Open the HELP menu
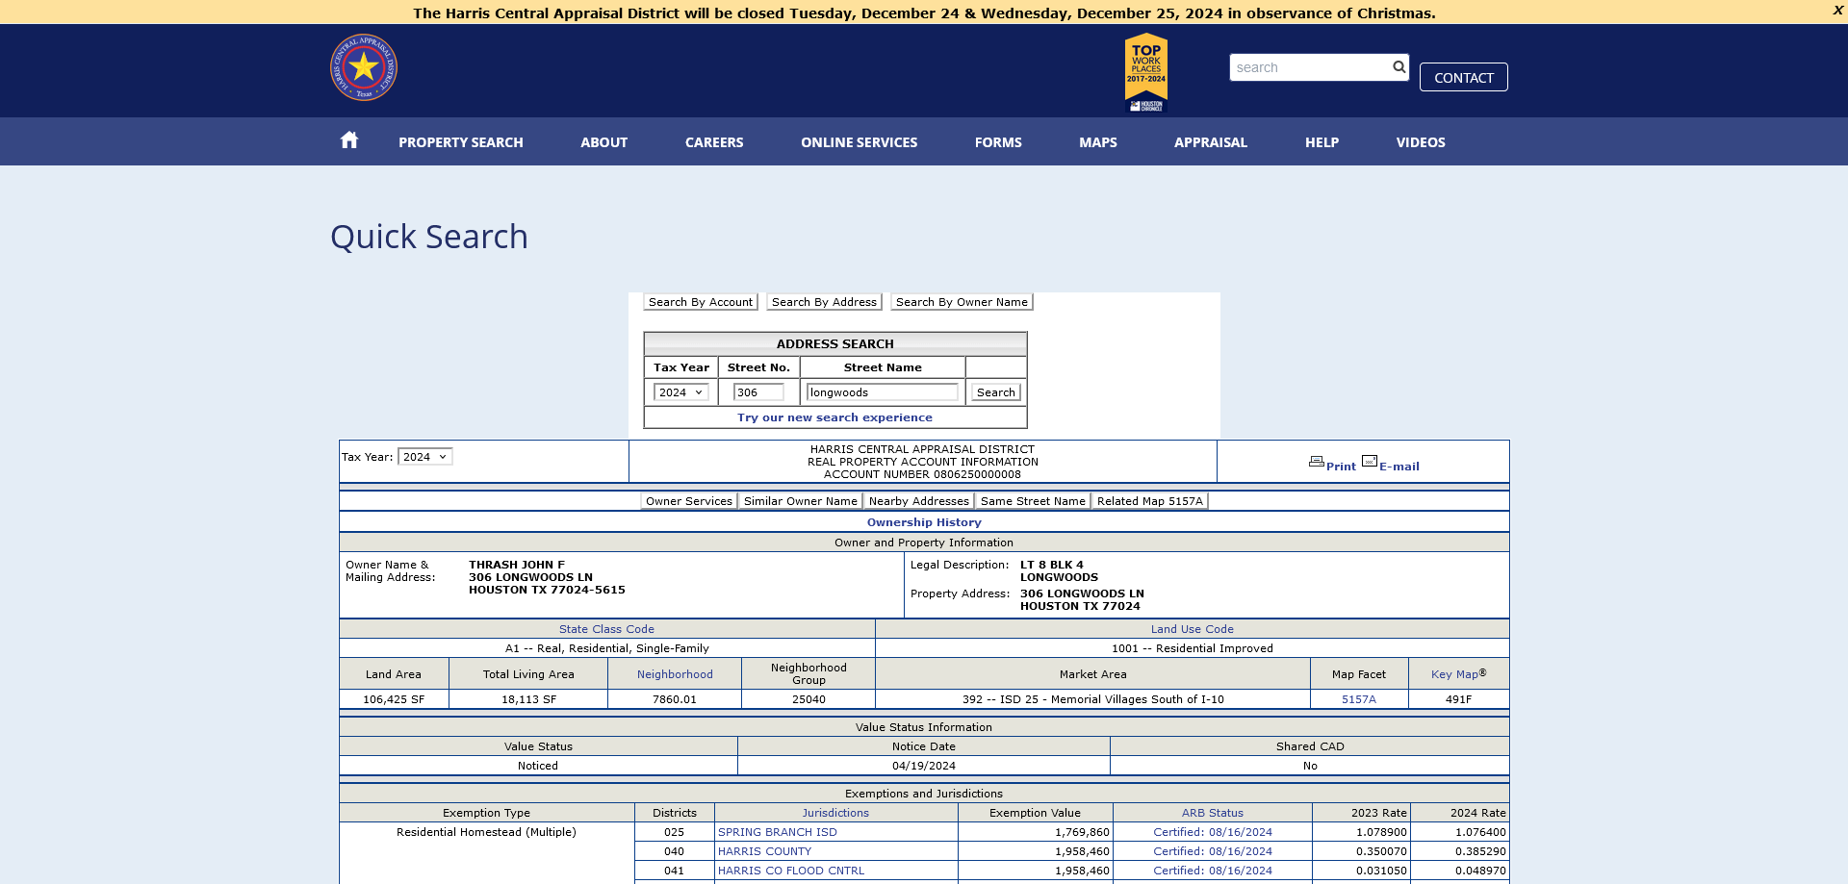 click(x=1322, y=142)
